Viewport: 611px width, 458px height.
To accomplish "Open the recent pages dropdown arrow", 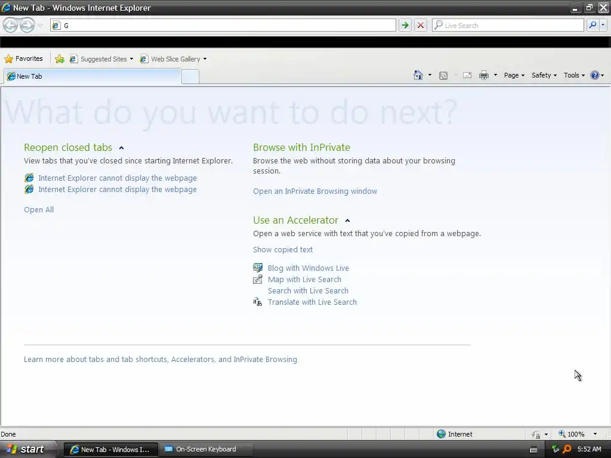I will pos(41,26).
